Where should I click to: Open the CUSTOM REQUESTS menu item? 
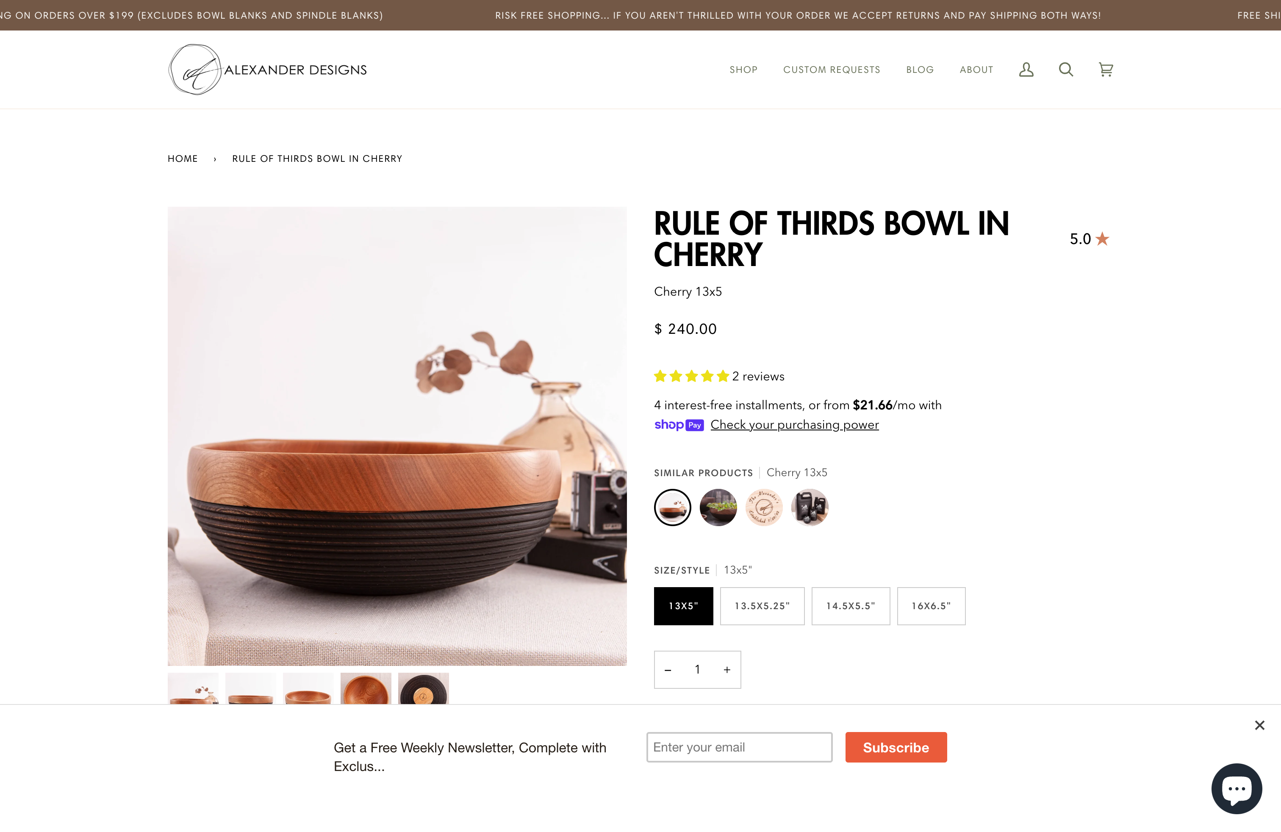832,69
